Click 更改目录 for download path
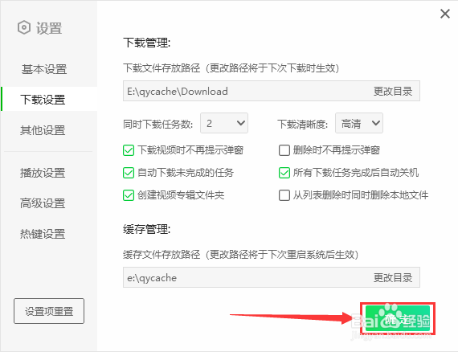 [x=393, y=92]
